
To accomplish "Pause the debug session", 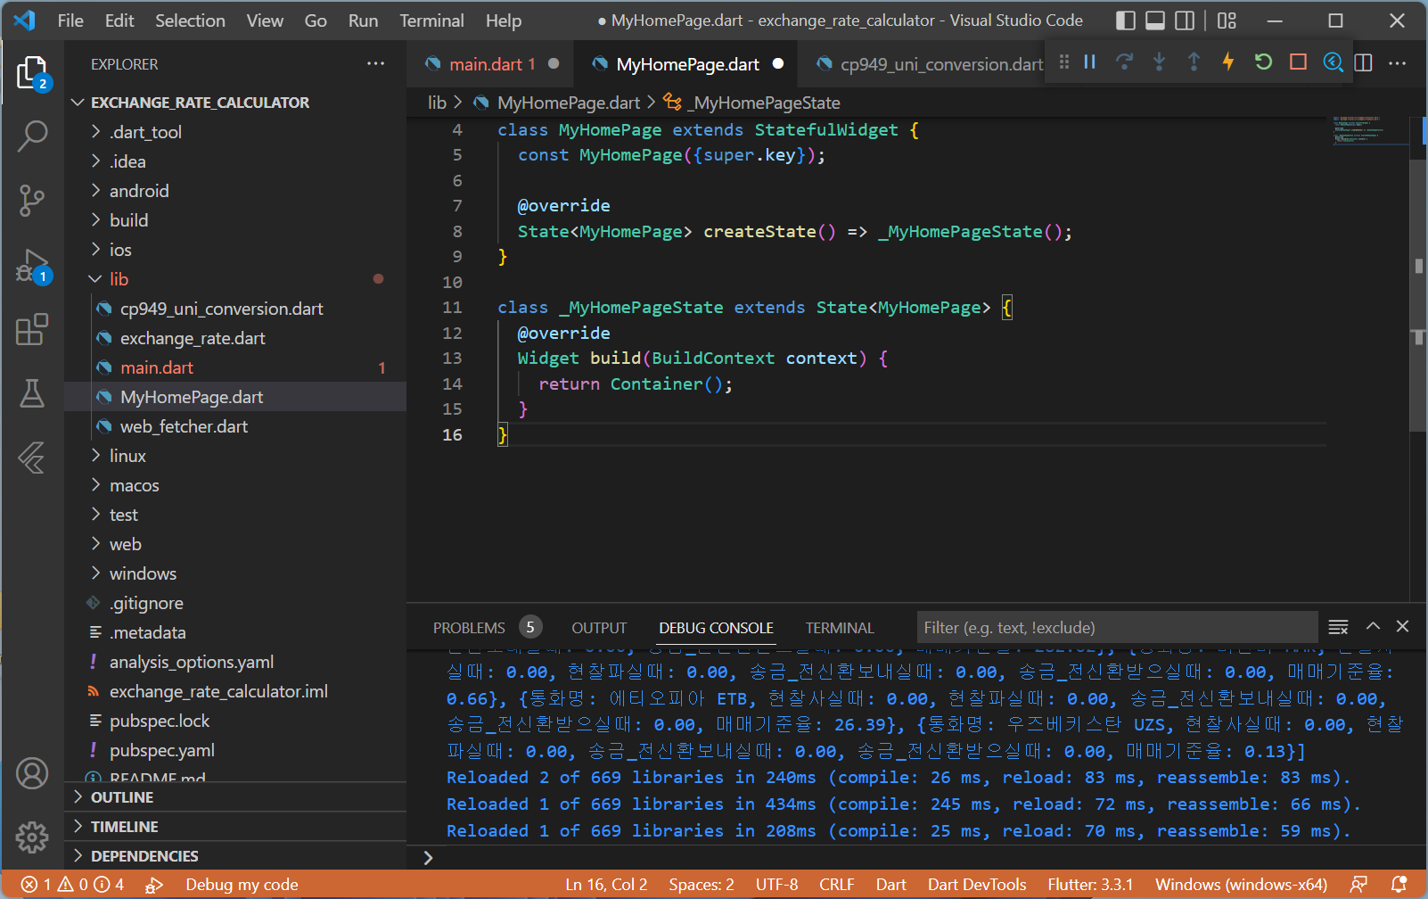I will pos(1089,62).
